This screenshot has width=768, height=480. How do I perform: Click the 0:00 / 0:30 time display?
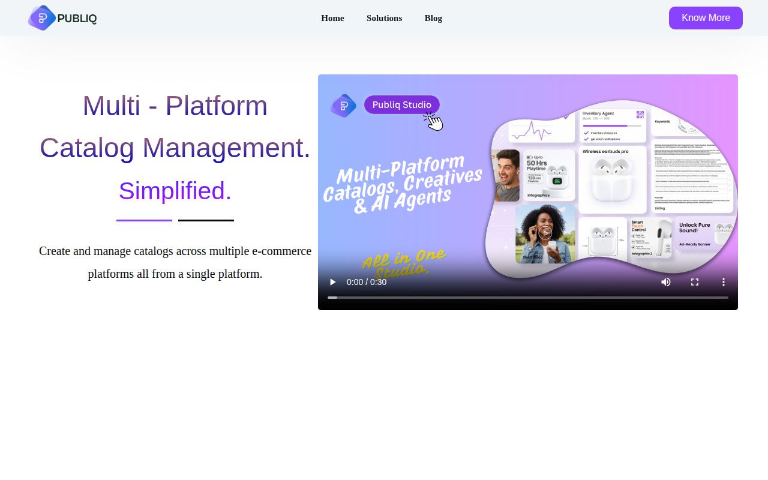pos(367,282)
